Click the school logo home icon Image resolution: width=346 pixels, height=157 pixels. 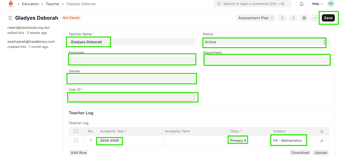coord(11,4)
